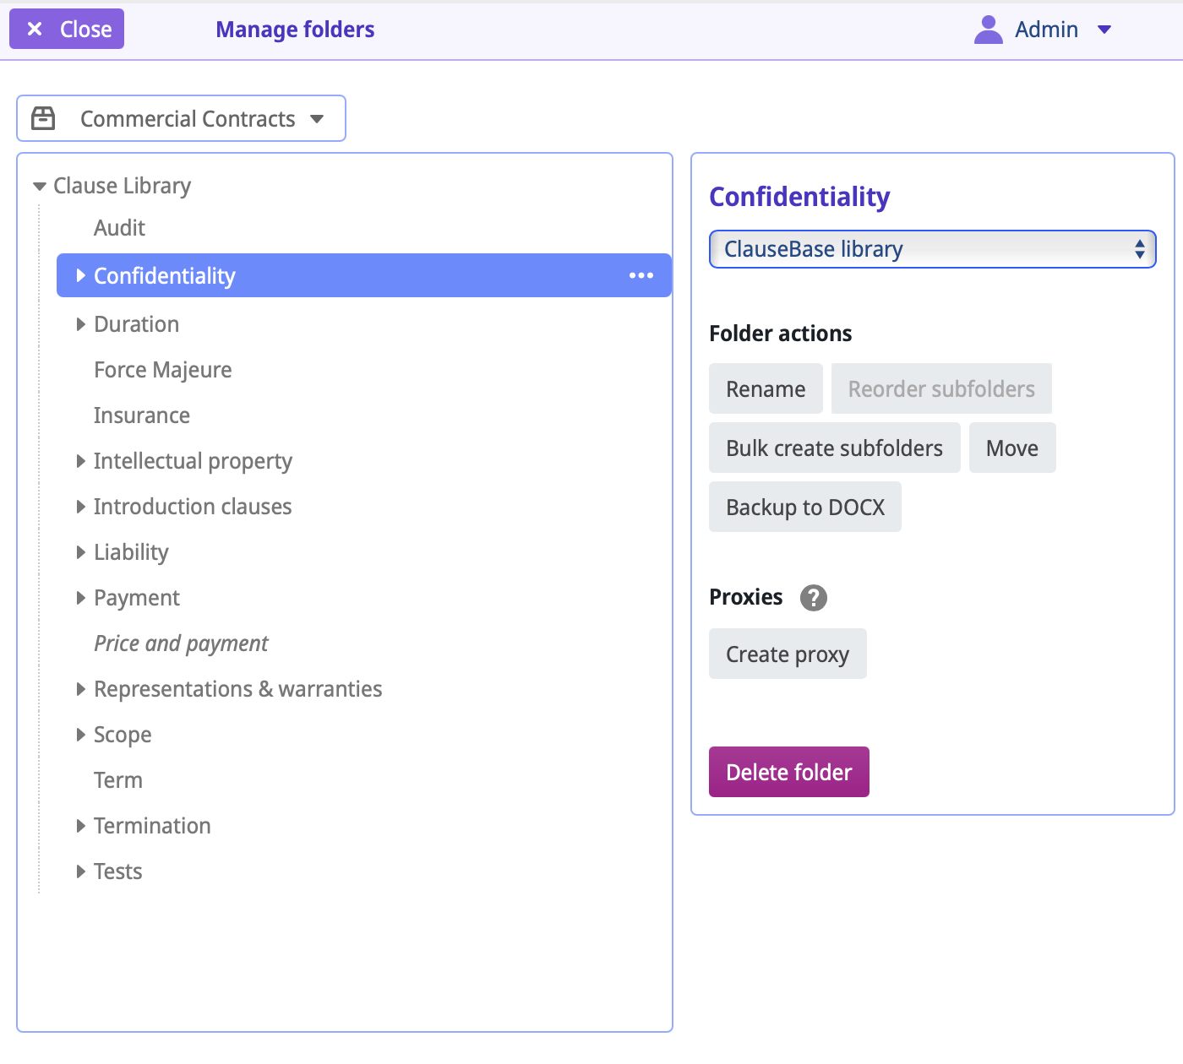The image size is (1183, 1064).
Task: Open the Admin account menu arrow
Action: (1104, 30)
